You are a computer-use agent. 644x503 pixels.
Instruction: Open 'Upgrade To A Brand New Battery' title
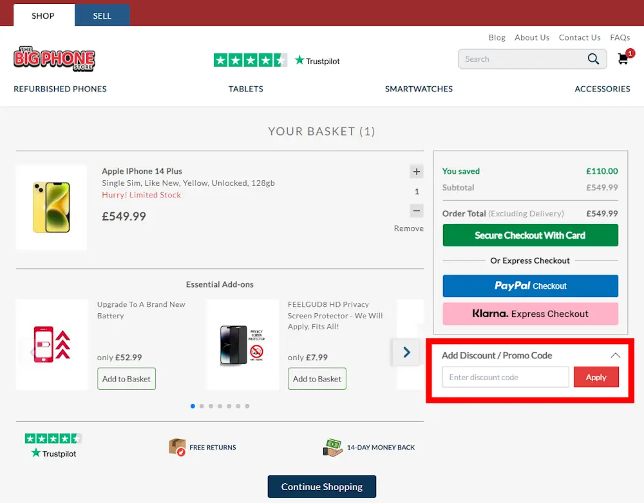point(141,310)
